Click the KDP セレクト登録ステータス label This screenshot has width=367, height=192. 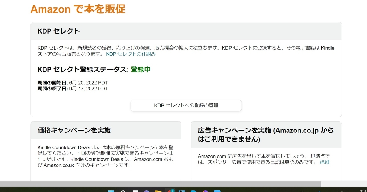tap(83, 69)
